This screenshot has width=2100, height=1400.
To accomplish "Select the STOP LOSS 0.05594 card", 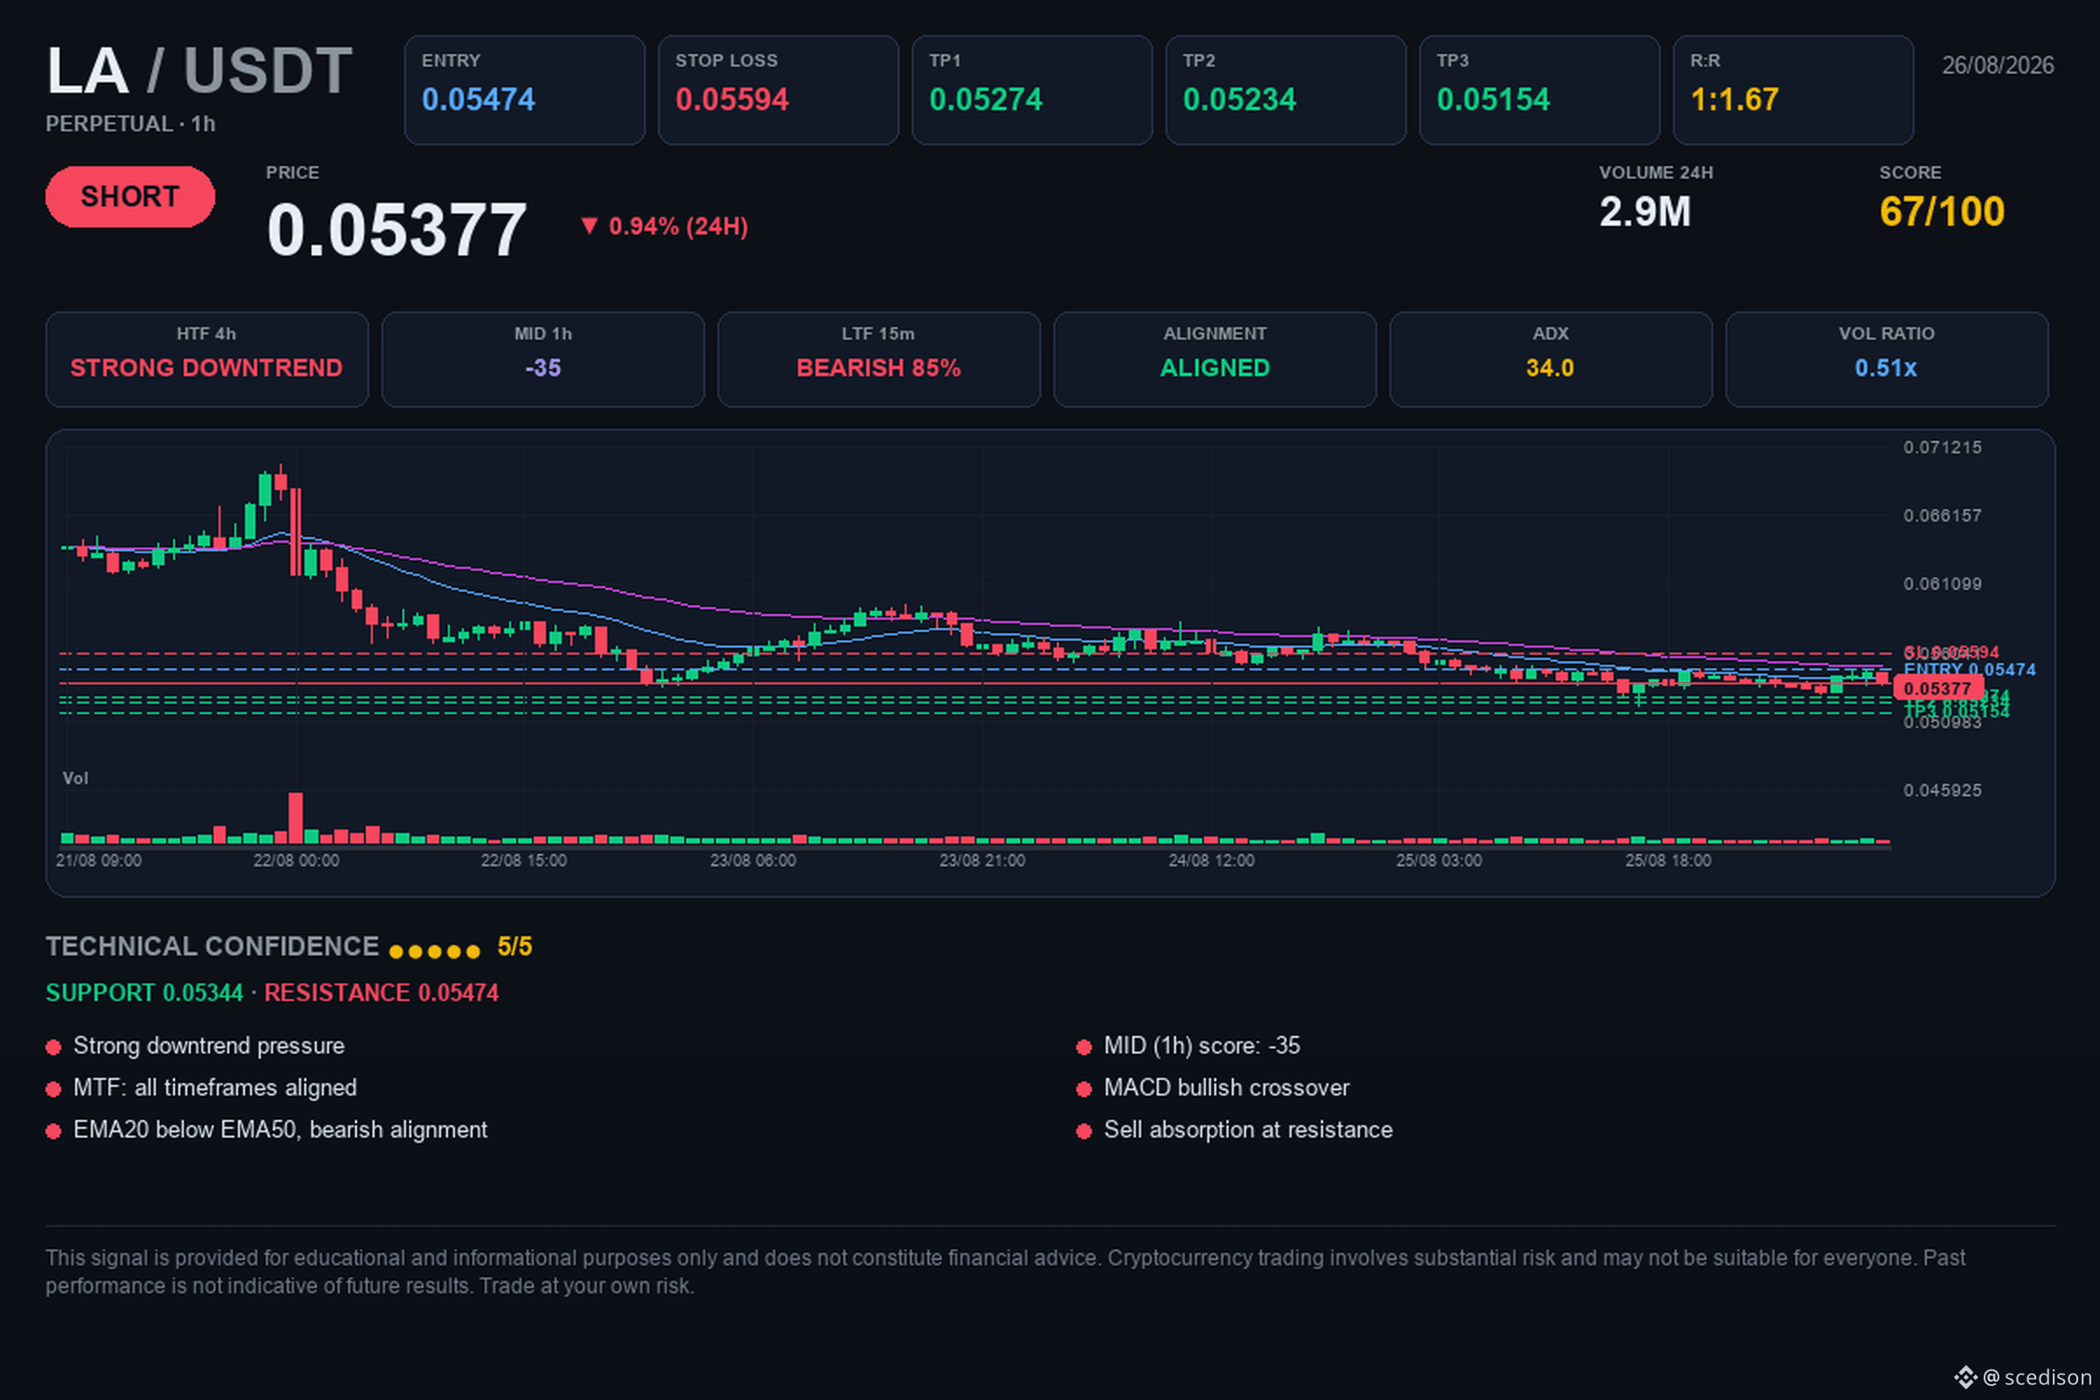I will pyautogui.click(x=778, y=90).
